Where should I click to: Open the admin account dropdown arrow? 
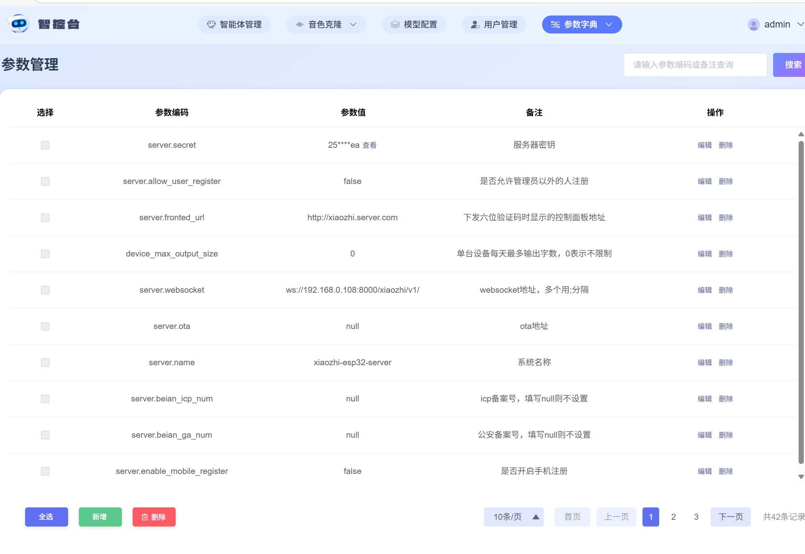(800, 24)
